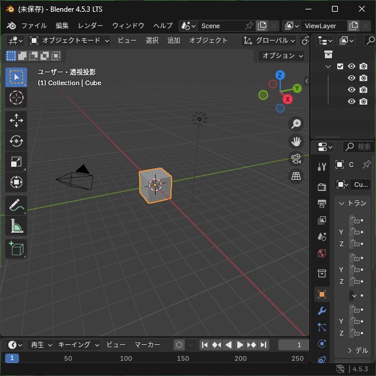The height and width of the screenshot is (376, 376).
Task: Open the File menu
Action: (34, 26)
